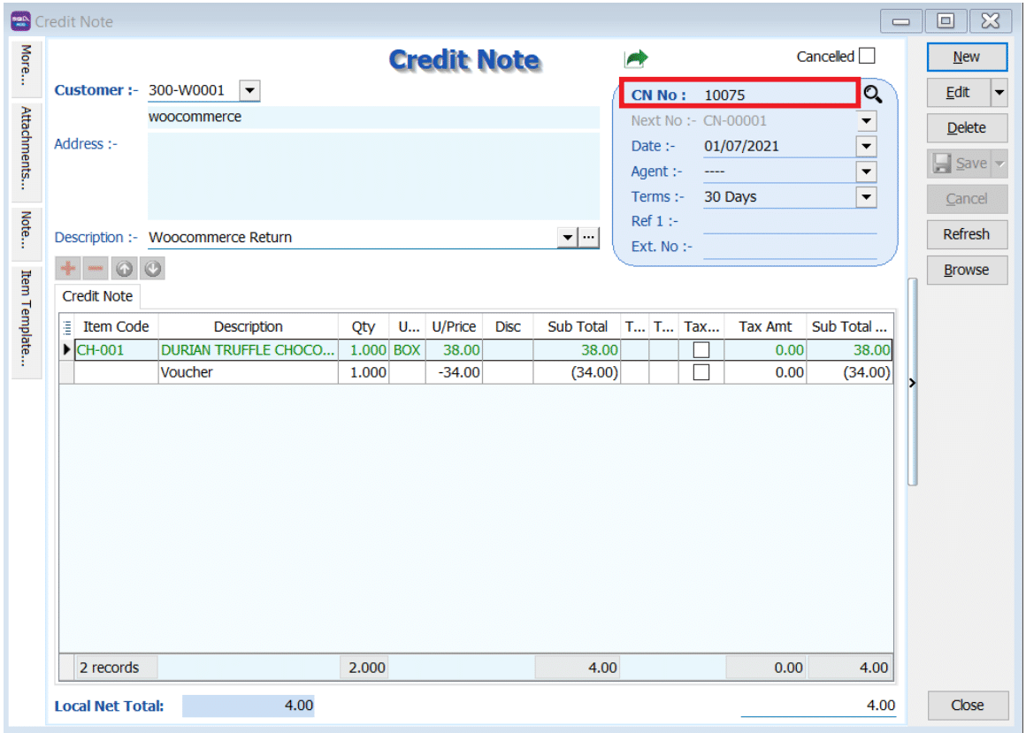Click the red plus add row icon

coord(67,269)
